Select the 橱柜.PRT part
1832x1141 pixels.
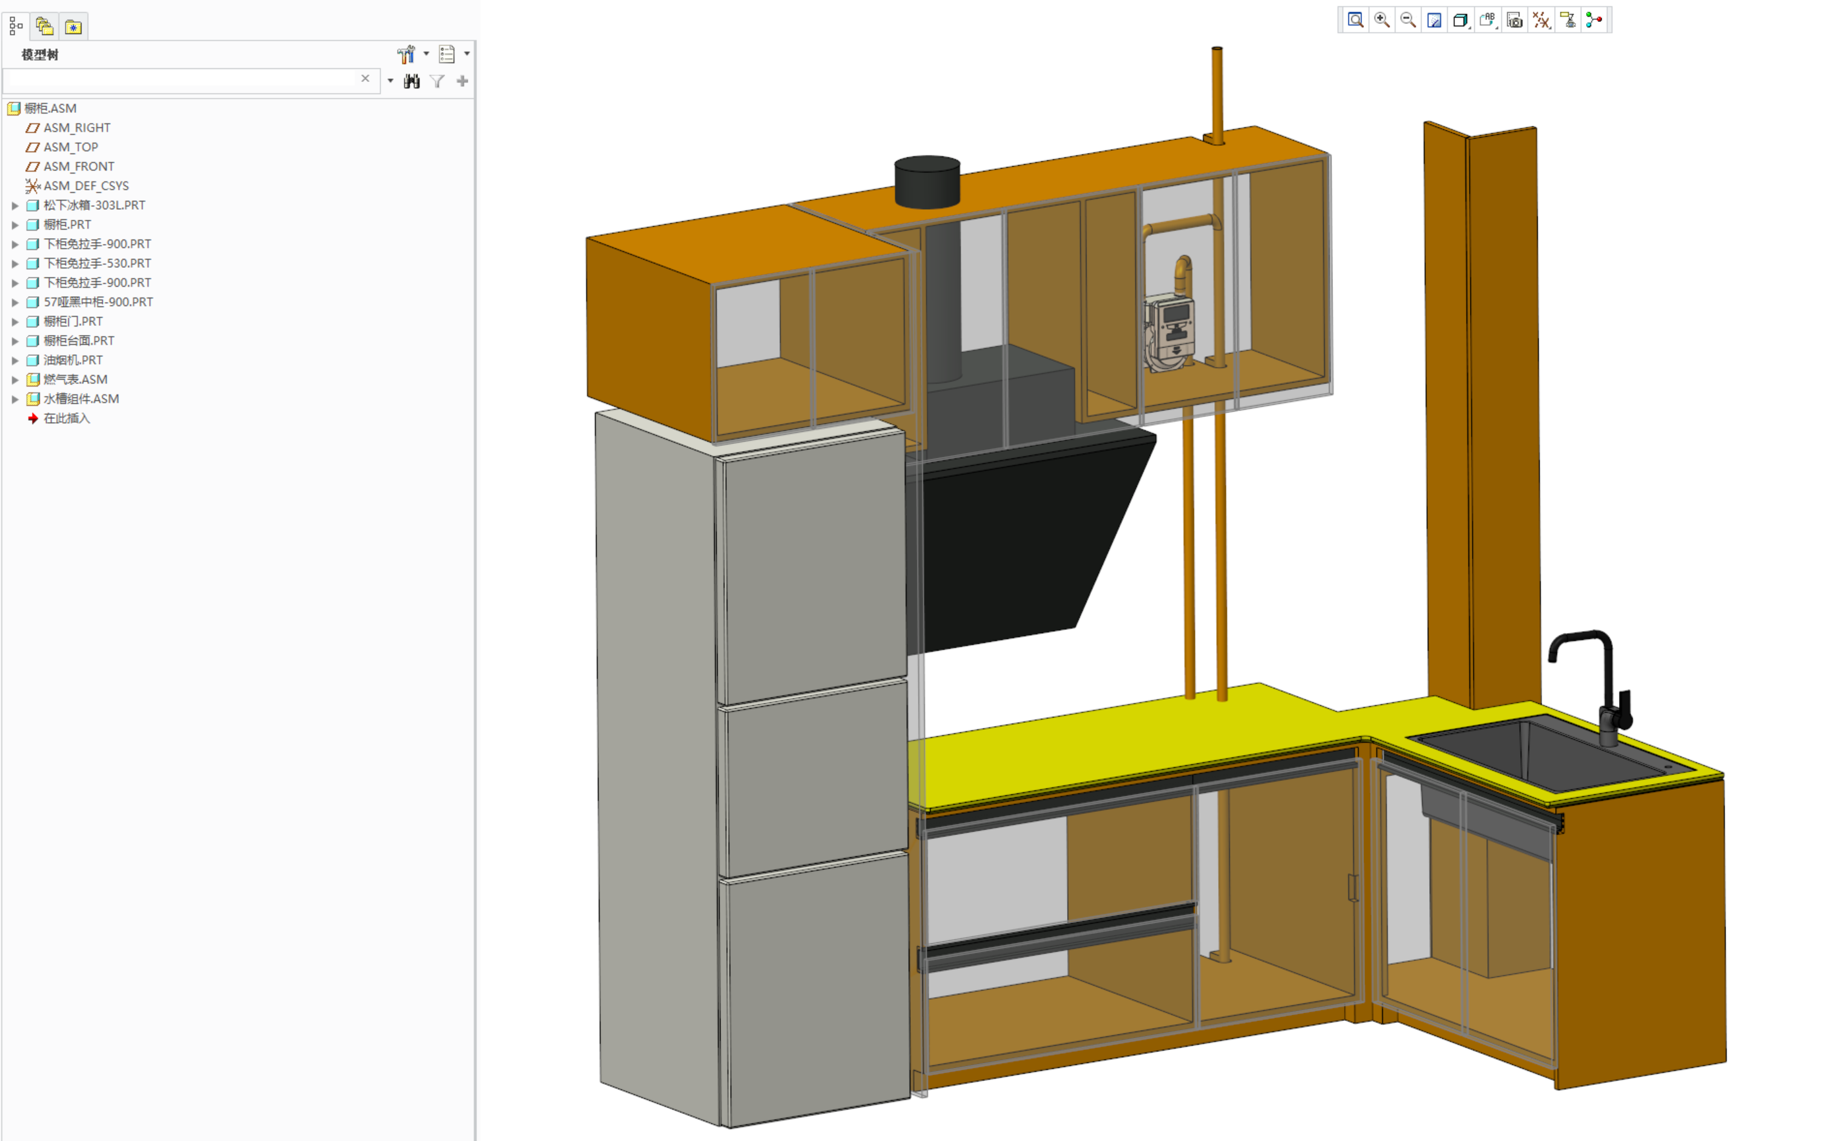[66, 225]
